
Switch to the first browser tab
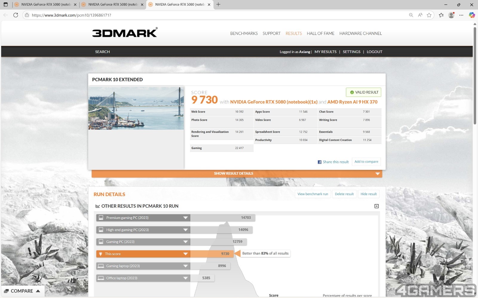point(45,4)
